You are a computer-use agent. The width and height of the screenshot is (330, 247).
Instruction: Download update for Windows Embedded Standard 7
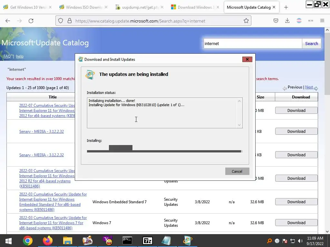(296, 202)
